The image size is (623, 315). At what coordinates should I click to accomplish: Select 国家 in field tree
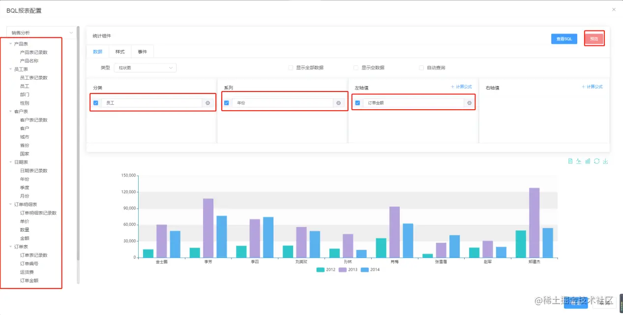coord(24,154)
